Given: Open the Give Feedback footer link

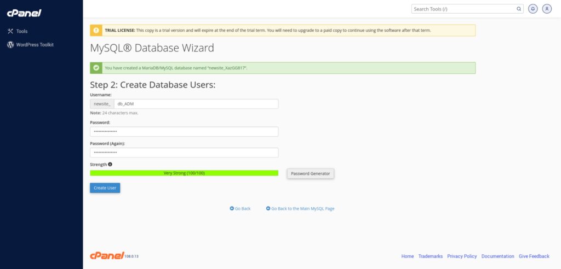Looking at the screenshot, I should pos(534,256).
